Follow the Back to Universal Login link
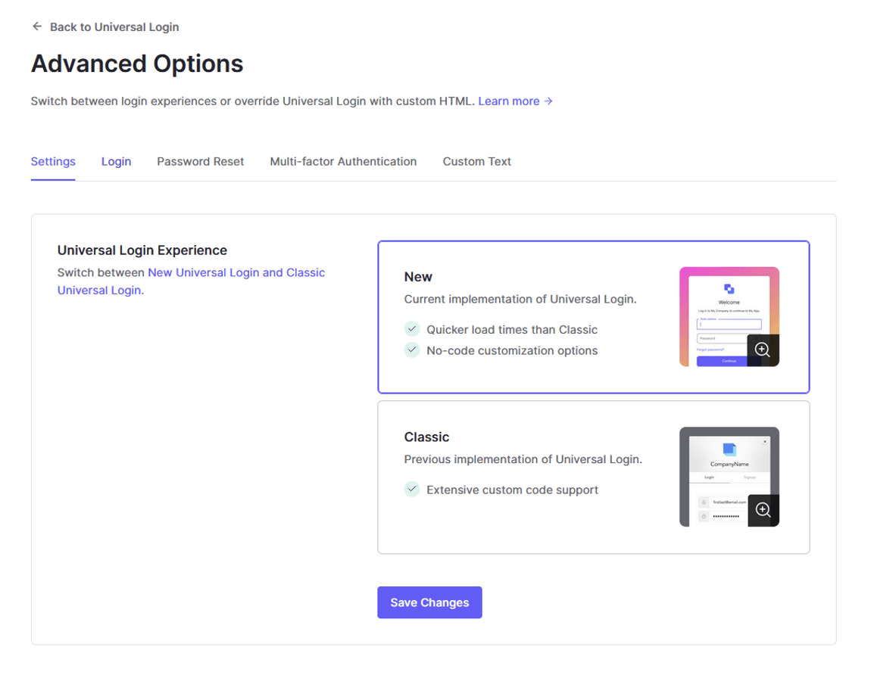Viewport: 871px width, 684px height. [114, 26]
